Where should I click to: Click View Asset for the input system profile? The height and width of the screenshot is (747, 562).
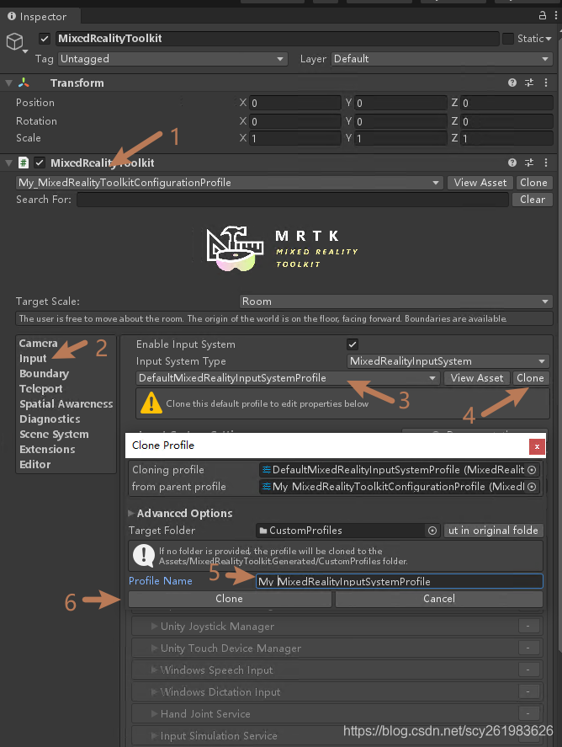477,378
